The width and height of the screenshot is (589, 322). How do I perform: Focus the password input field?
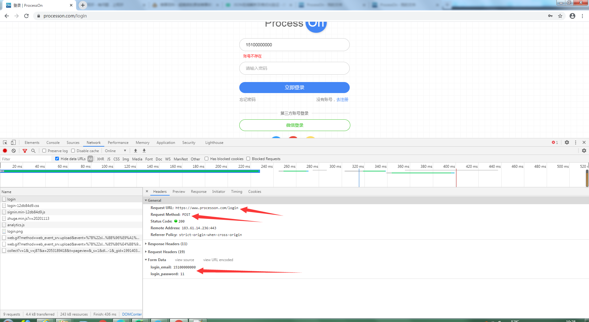(x=294, y=68)
